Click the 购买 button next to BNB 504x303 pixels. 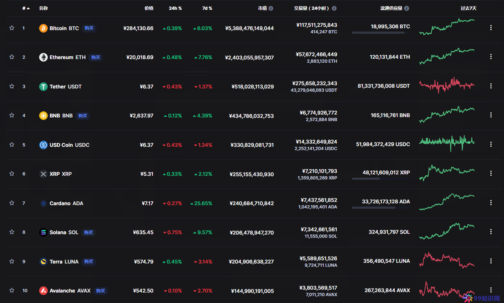point(83,116)
